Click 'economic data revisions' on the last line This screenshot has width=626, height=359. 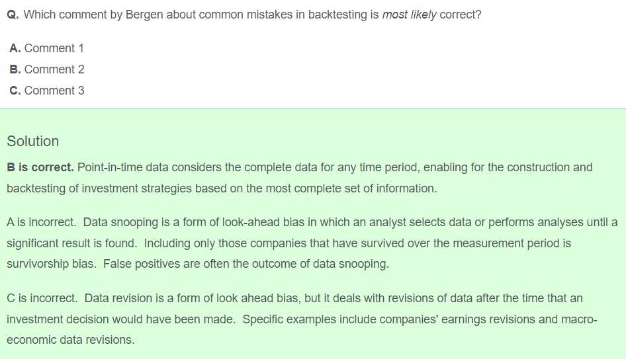pyautogui.click(x=71, y=340)
